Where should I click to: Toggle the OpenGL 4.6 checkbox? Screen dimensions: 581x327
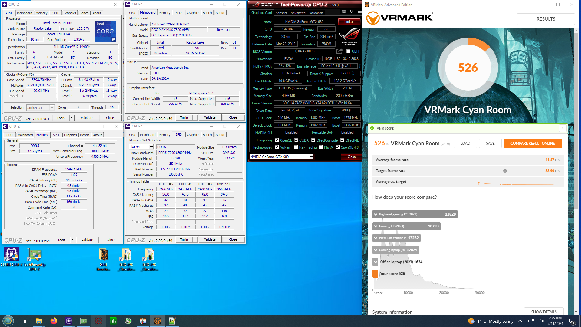pyautogui.click(x=337, y=147)
